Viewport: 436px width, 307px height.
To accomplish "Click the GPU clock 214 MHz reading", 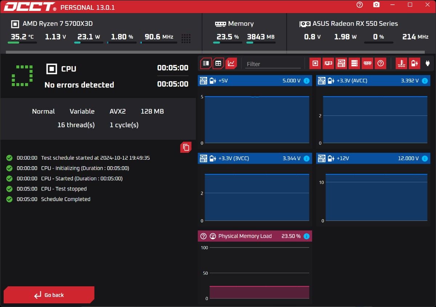I will [415, 37].
